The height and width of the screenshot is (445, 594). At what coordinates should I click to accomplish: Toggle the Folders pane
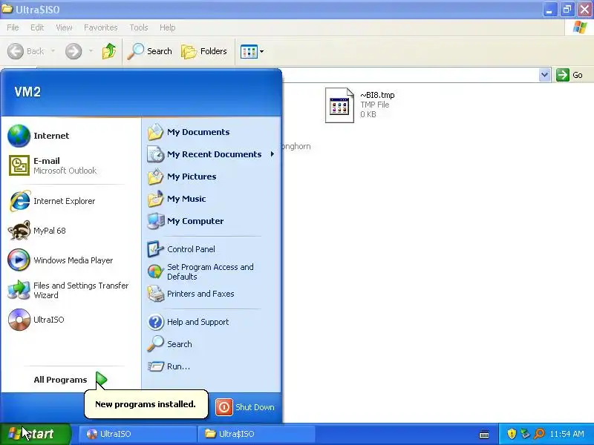click(x=204, y=51)
